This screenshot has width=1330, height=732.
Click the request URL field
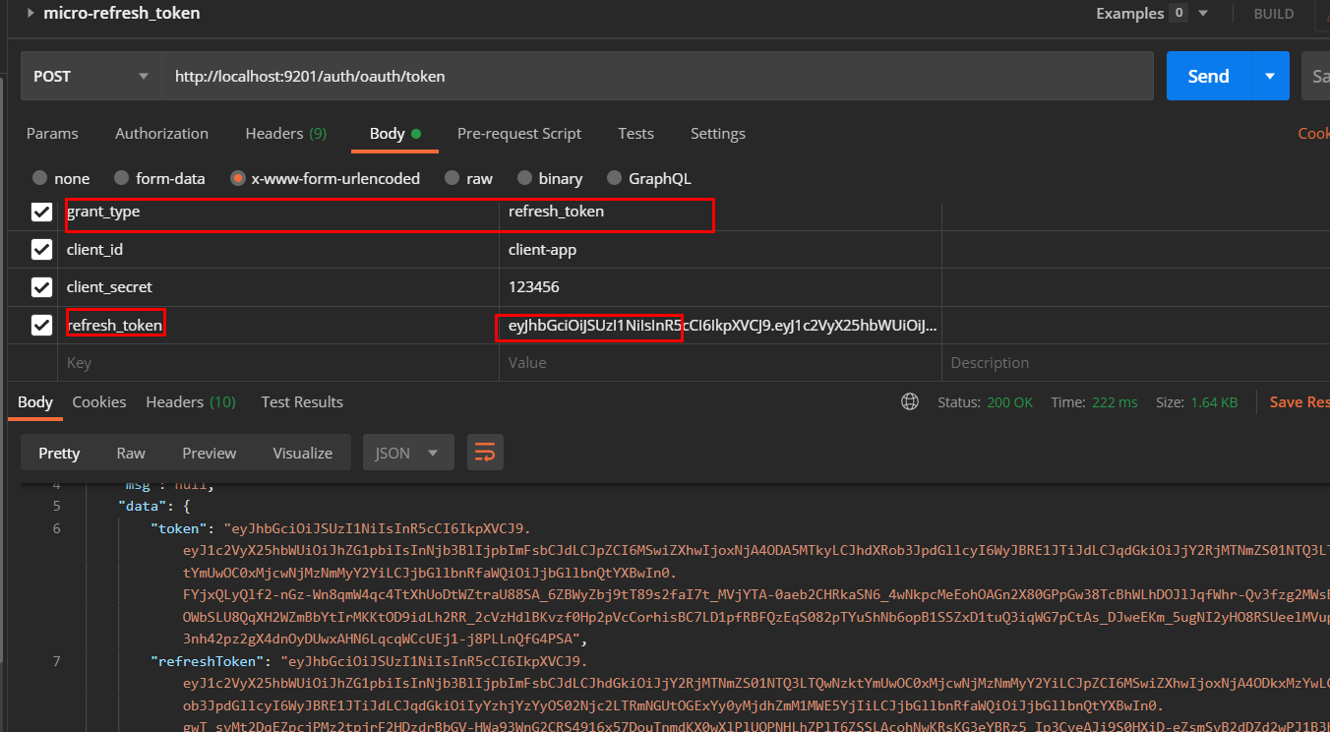click(657, 76)
